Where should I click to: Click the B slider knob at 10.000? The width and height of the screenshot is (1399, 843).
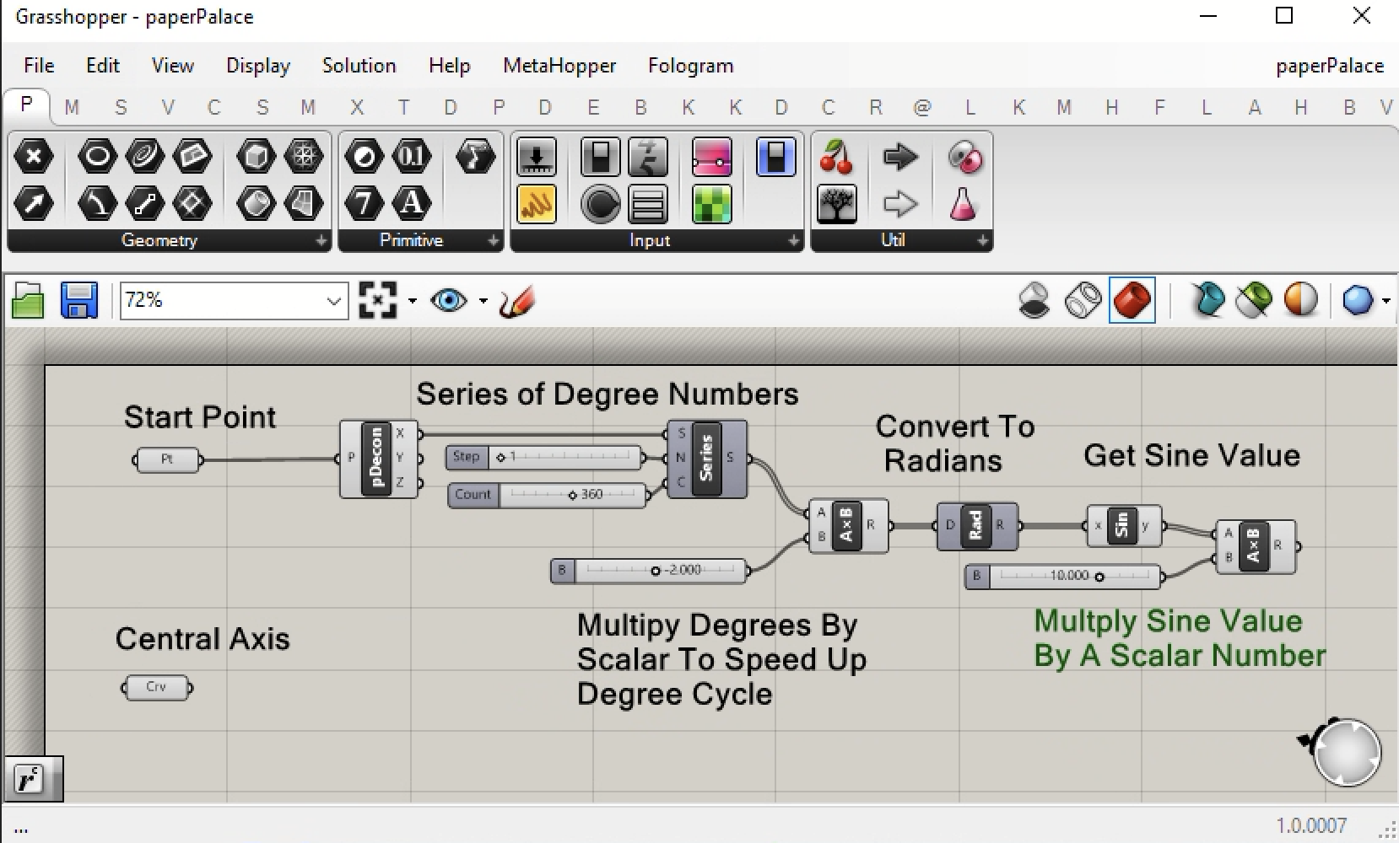pyautogui.click(x=1099, y=577)
